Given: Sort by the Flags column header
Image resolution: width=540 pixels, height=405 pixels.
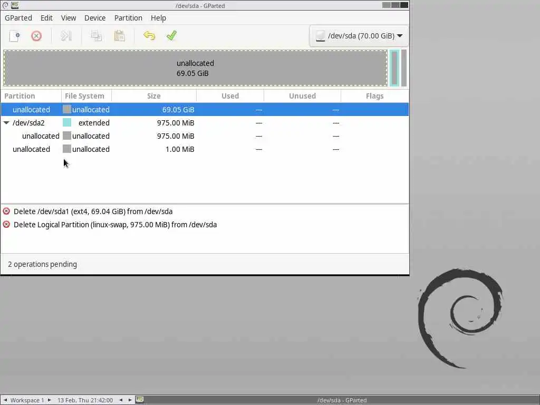Looking at the screenshot, I should pos(375,96).
